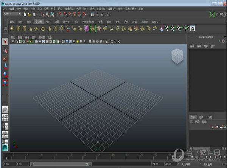The image size is (227, 168).
Task: Toggle snap to curves magnet
Action: 65,14
